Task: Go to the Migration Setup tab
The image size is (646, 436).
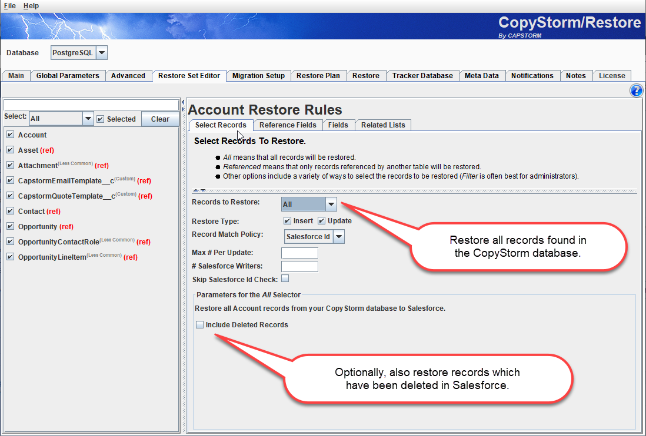Action: coord(258,76)
